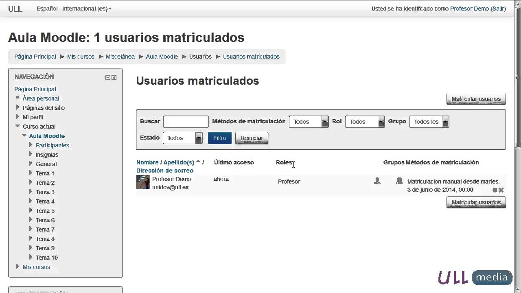Hide the Navegación block with minus icon
521x293 pixels.
point(107,77)
